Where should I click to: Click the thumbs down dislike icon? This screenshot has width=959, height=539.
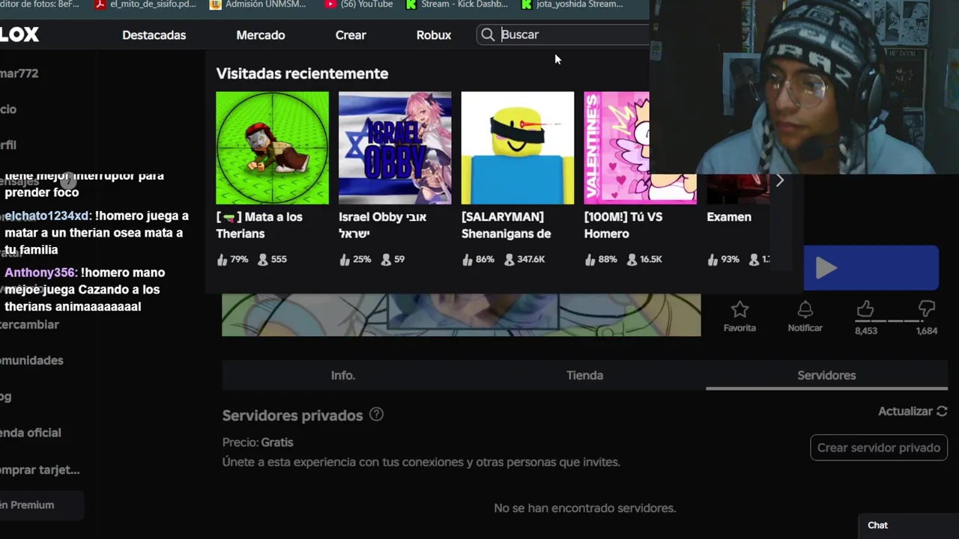(x=927, y=308)
